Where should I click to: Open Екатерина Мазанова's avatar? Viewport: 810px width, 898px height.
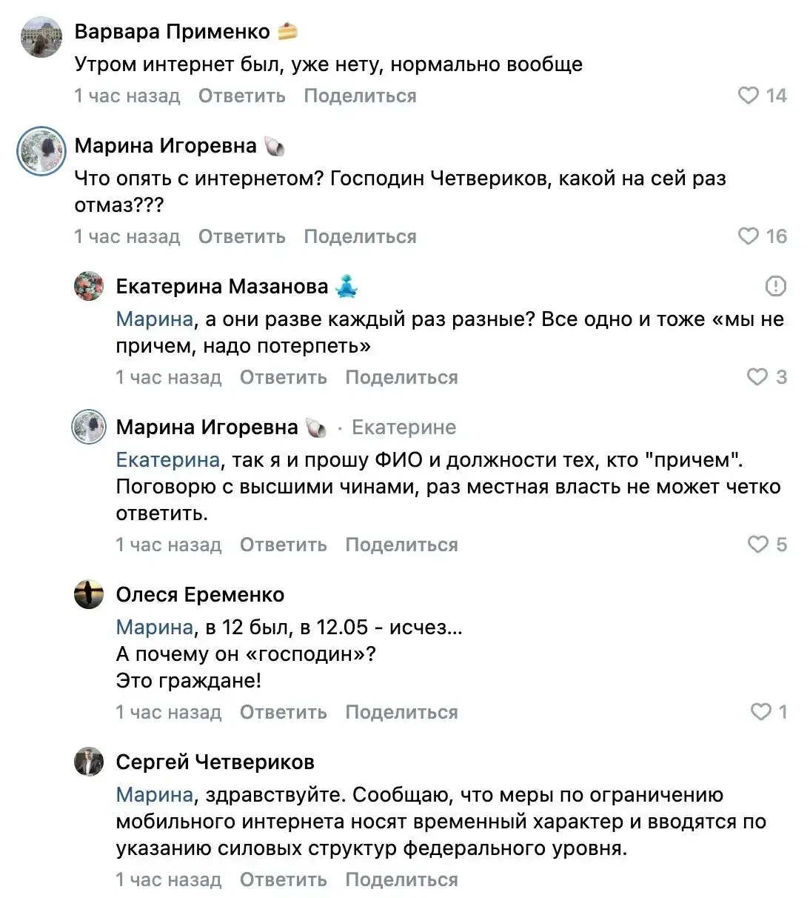click(x=89, y=286)
